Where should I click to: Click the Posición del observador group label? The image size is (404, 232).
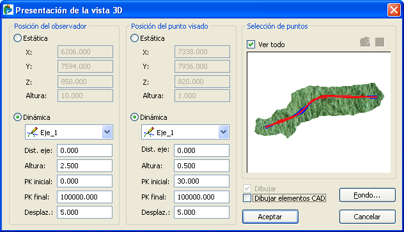coord(50,26)
